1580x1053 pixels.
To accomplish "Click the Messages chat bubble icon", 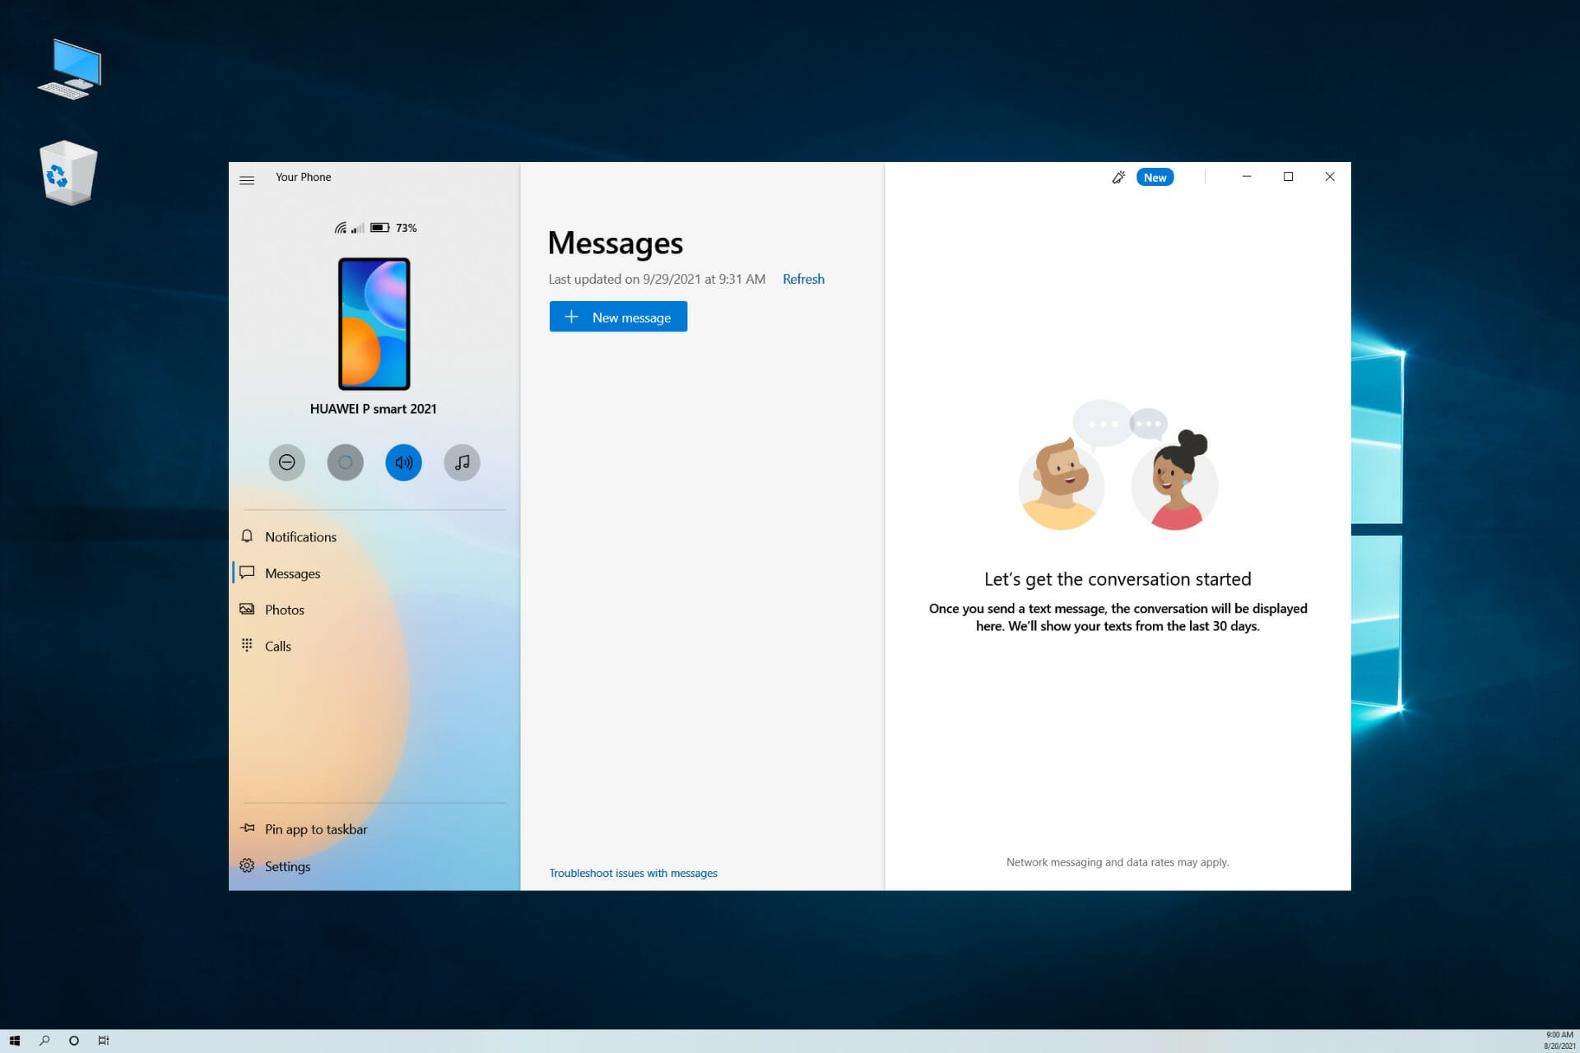I will tap(247, 573).
